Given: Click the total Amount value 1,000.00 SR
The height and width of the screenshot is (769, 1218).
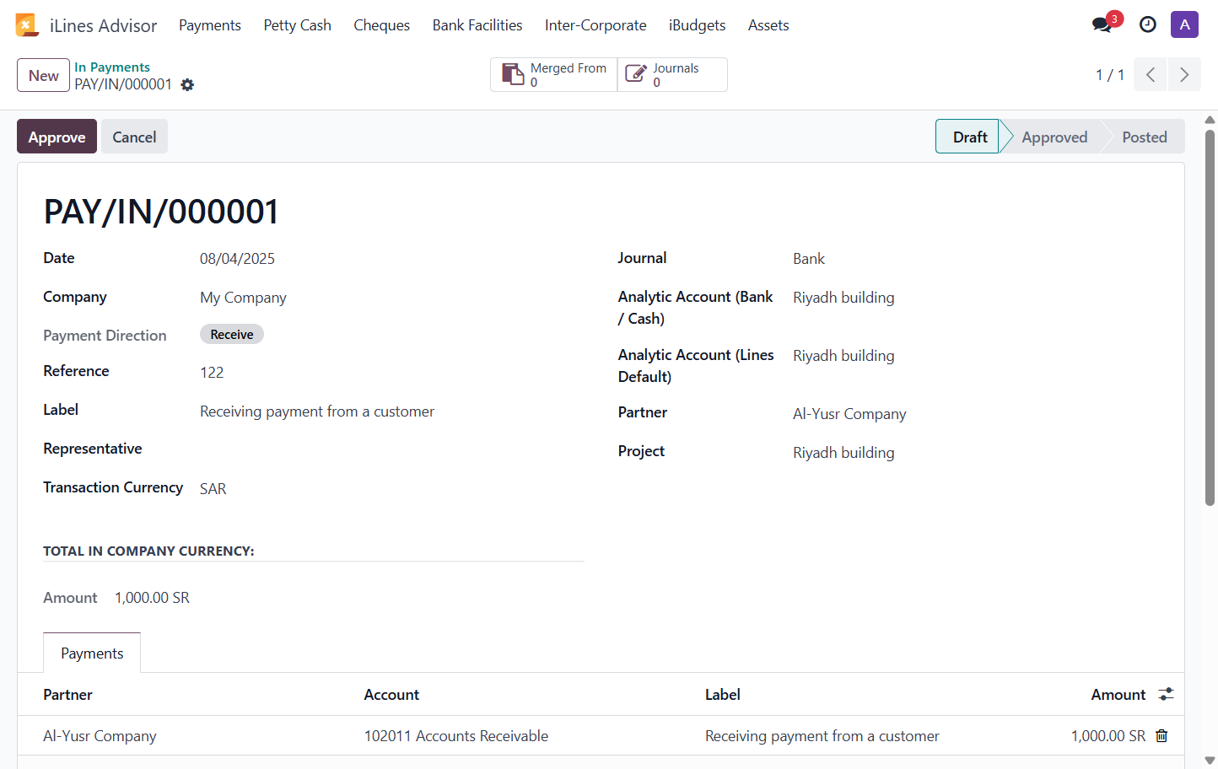Looking at the screenshot, I should [152, 597].
